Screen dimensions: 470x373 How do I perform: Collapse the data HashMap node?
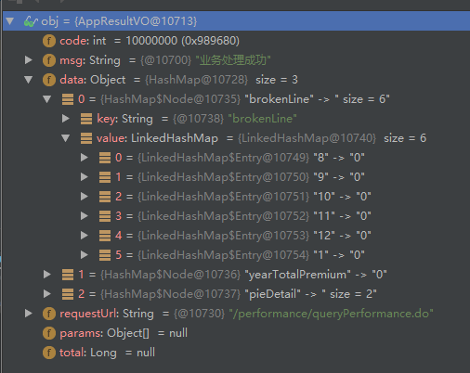point(29,80)
